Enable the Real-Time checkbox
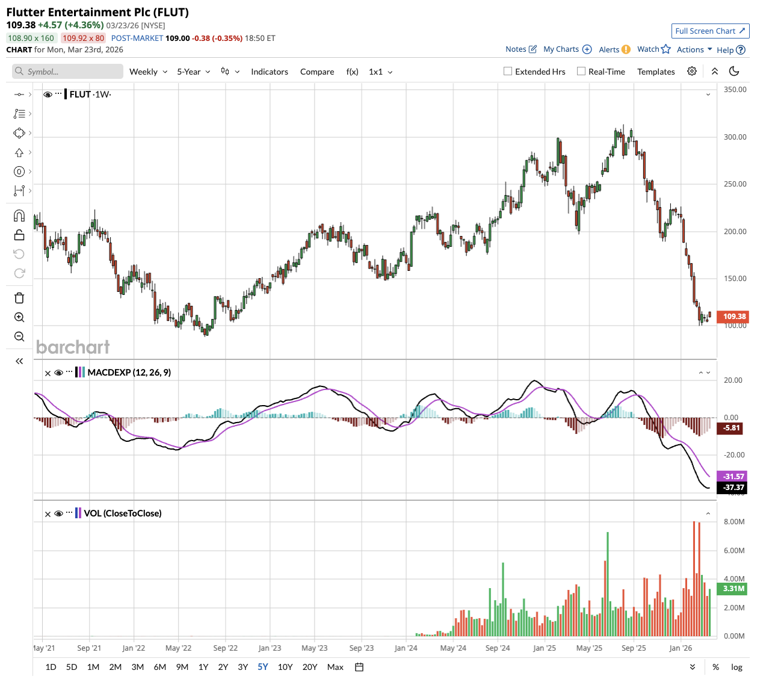This screenshot has height=685, width=775. tap(581, 71)
